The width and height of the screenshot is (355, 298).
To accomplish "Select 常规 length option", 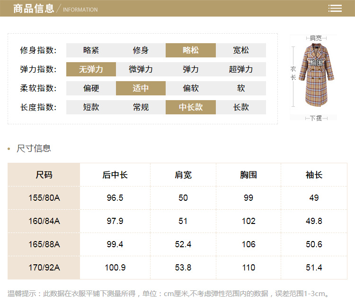I will click(x=141, y=107).
